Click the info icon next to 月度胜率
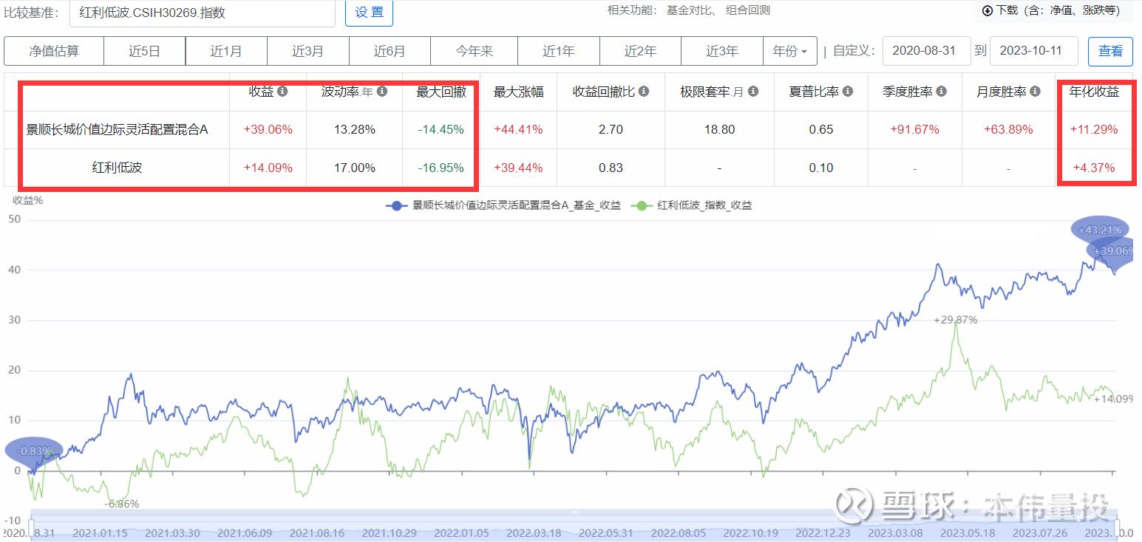Image resolution: width=1142 pixels, height=542 pixels. pyautogui.click(x=1035, y=92)
